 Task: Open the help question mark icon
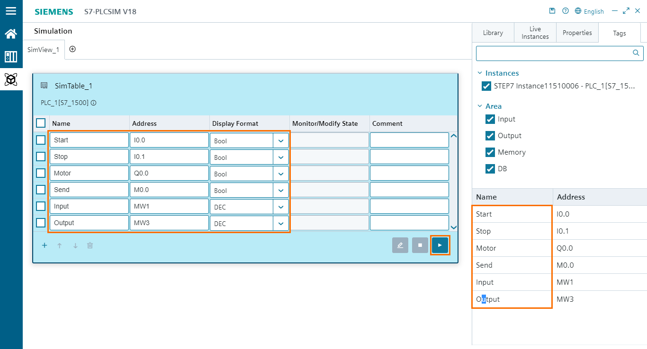(565, 11)
